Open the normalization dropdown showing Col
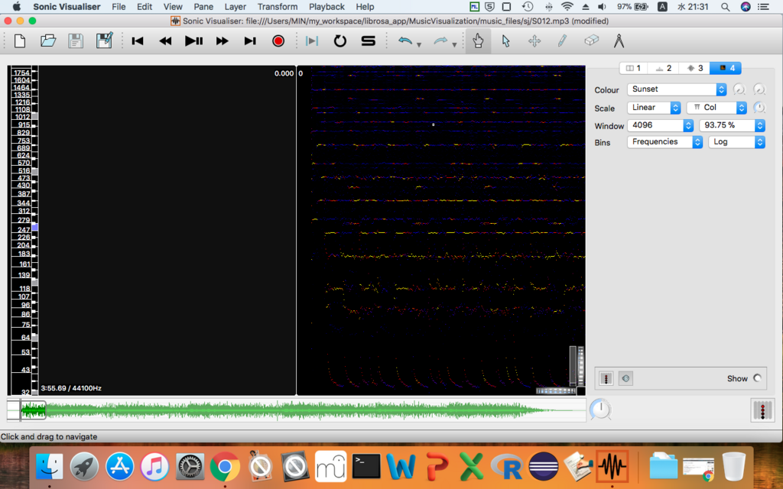Viewport: 783px width, 489px height. pyautogui.click(x=716, y=107)
